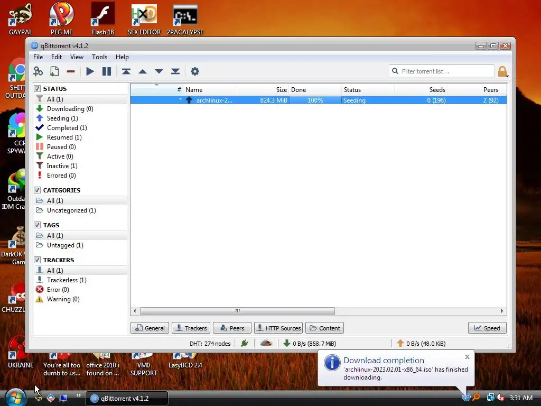Viewport: 541px width, 406px height.
Task: Toggle the TAGS section checkbox
Action: (x=38, y=225)
